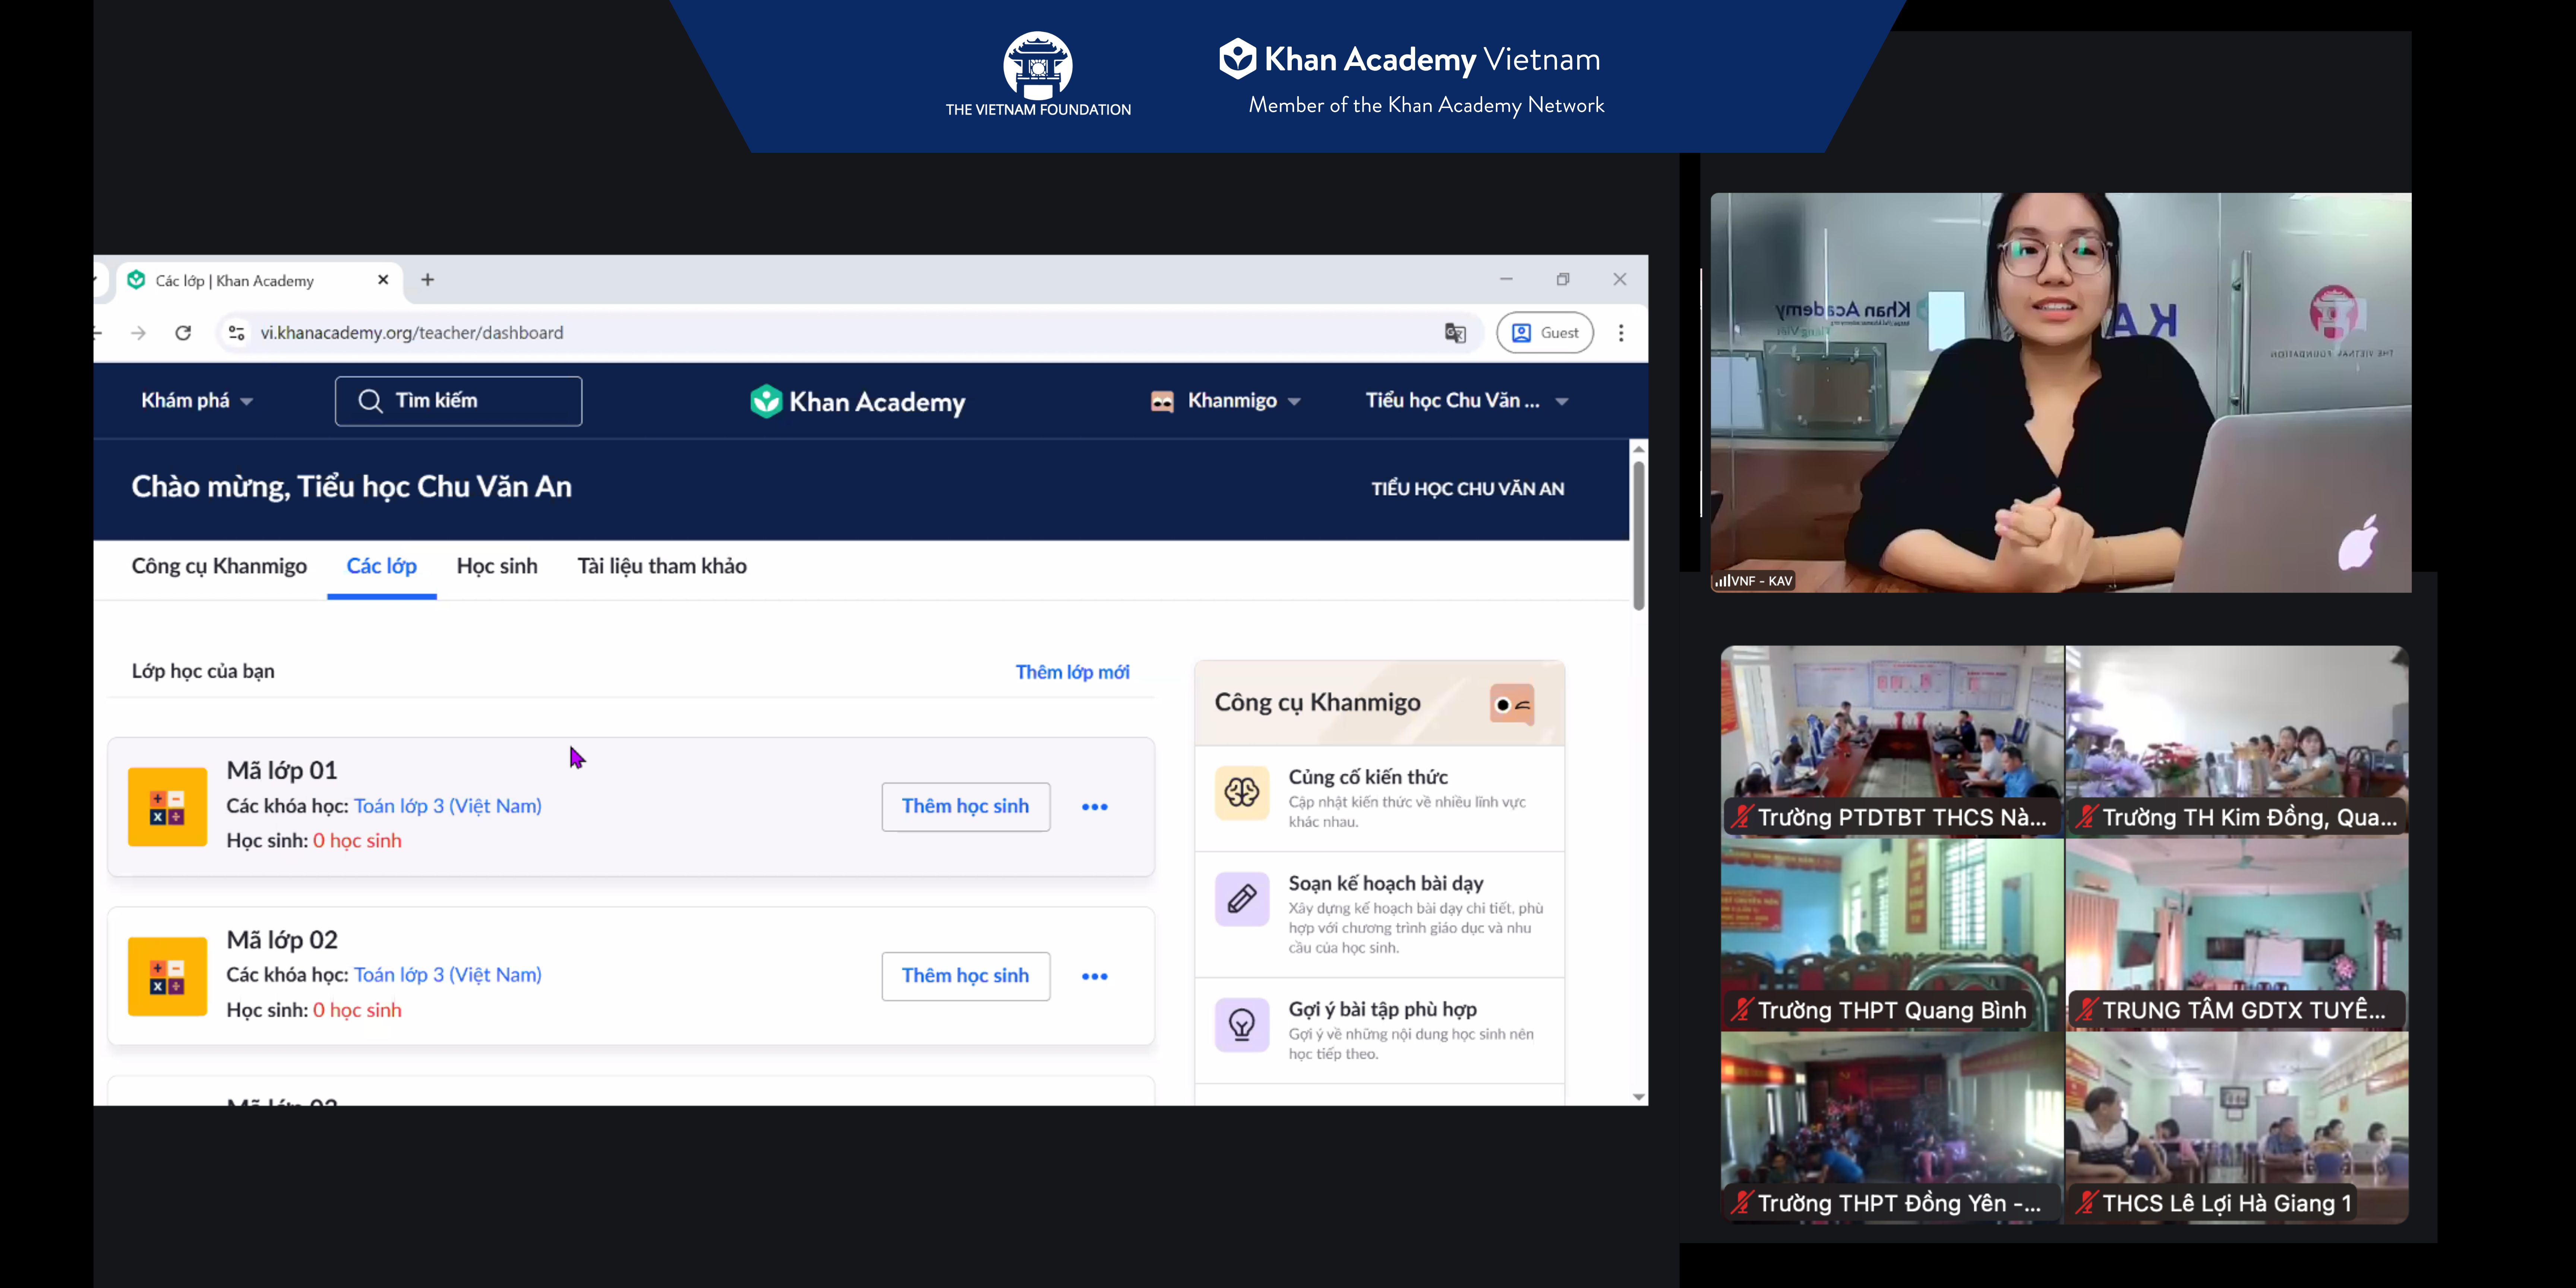Click the address bar URL
This screenshot has width=2576, height=1288.
tap(412, 333)
